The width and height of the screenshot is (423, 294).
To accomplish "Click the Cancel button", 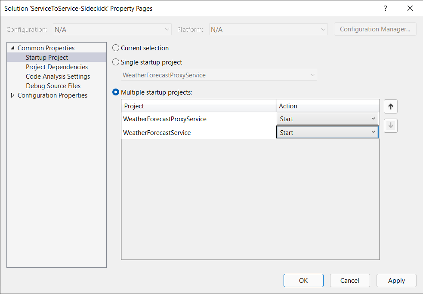I will [x=350, y=281].
